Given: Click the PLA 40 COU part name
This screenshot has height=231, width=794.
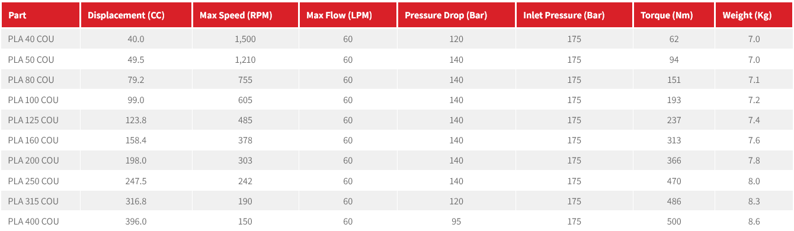Looking at the screenshot, I should click(x=31, y=39).
